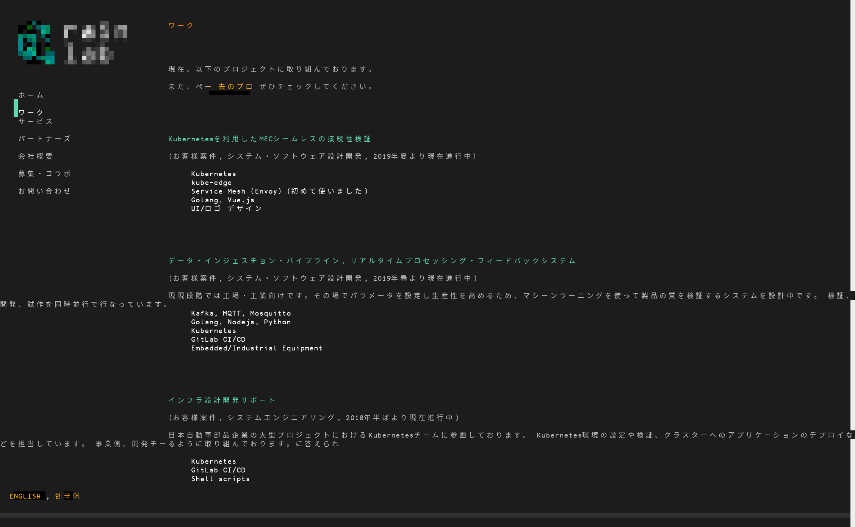855x527 pixels.
Task: Click the horizontal scrollbar at bottom
Action: tap(425, 515)
